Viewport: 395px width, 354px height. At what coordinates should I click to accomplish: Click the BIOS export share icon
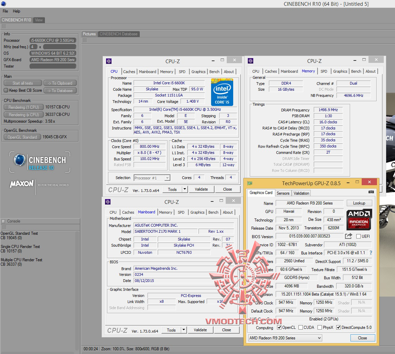pyautogui.click(x=348, y=236)
